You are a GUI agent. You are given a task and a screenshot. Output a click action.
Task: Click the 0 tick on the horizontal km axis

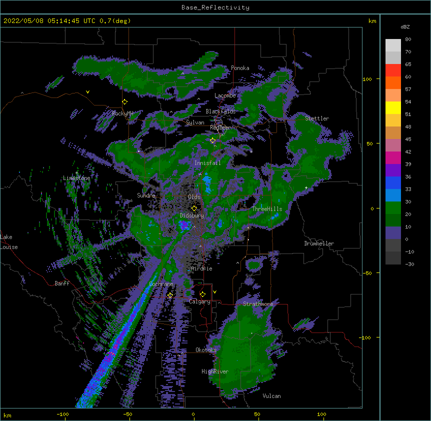[193, 414]
